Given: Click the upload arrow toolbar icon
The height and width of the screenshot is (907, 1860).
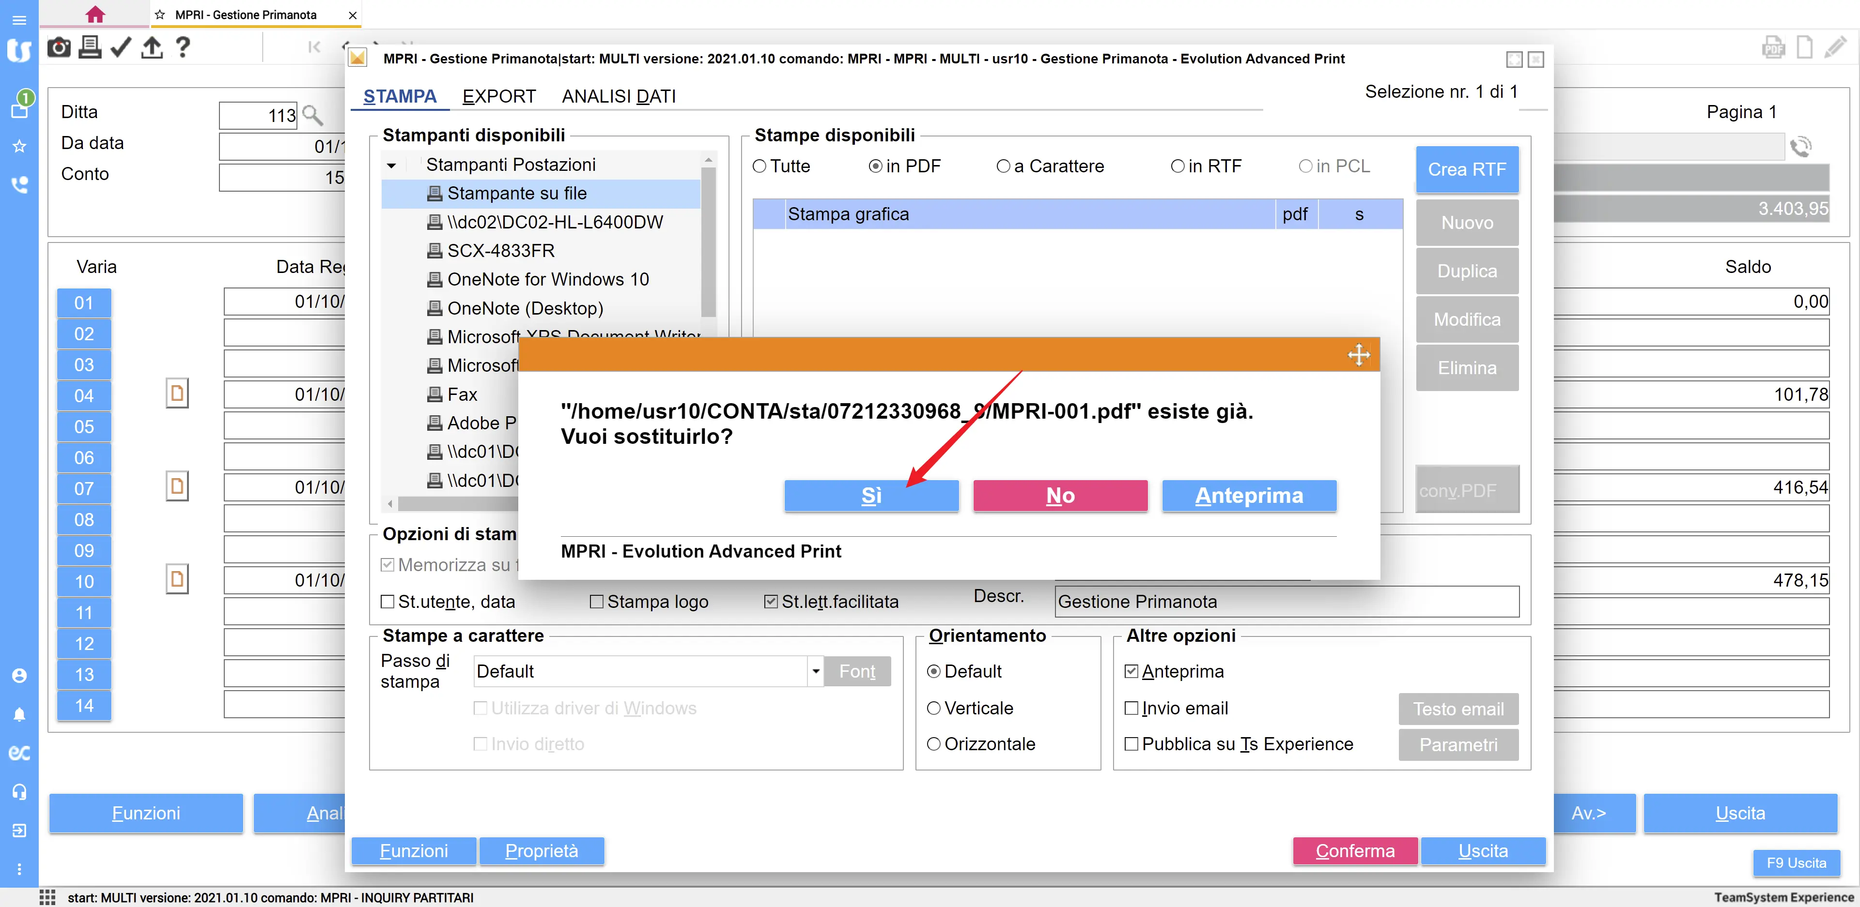Looking at the screenshot, I should (x=152, y=47).
